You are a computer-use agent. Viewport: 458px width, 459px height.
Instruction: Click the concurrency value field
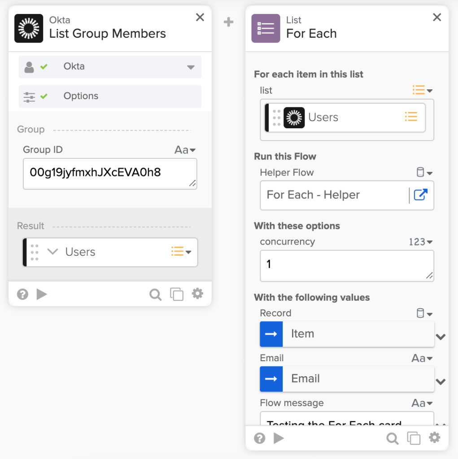pos(346,266)
